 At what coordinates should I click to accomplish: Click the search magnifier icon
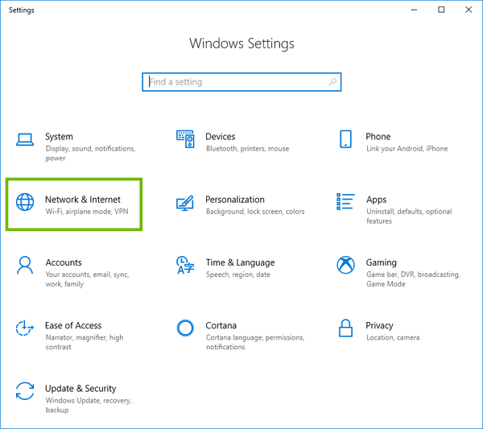[x=332, y=82]
